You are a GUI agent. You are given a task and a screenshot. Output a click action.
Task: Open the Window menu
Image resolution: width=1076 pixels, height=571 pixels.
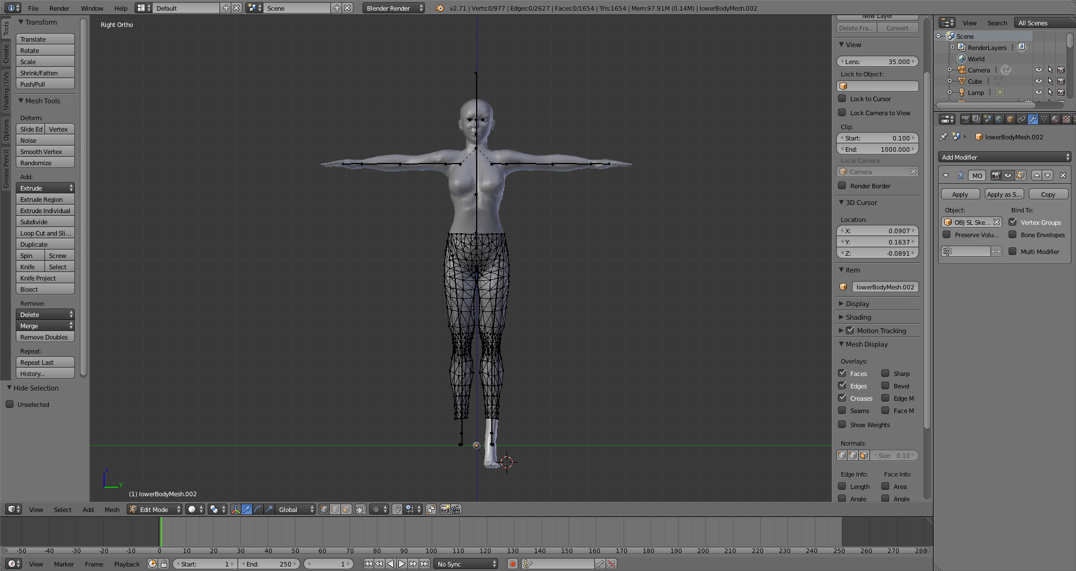[92, 8]
